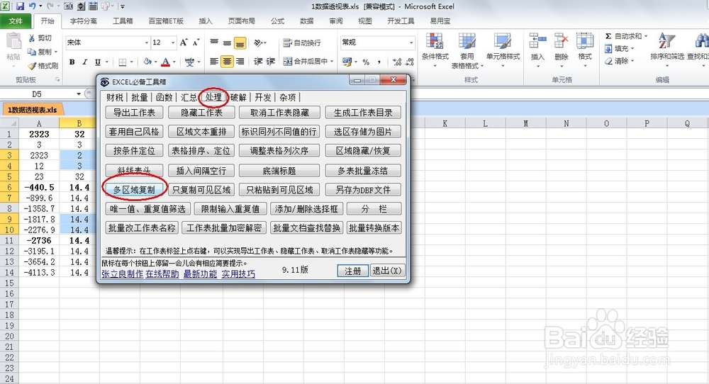Select the 破解 tab in the toolbox dialog
Viewport: 709px width, 384px height.
[238, 98]
